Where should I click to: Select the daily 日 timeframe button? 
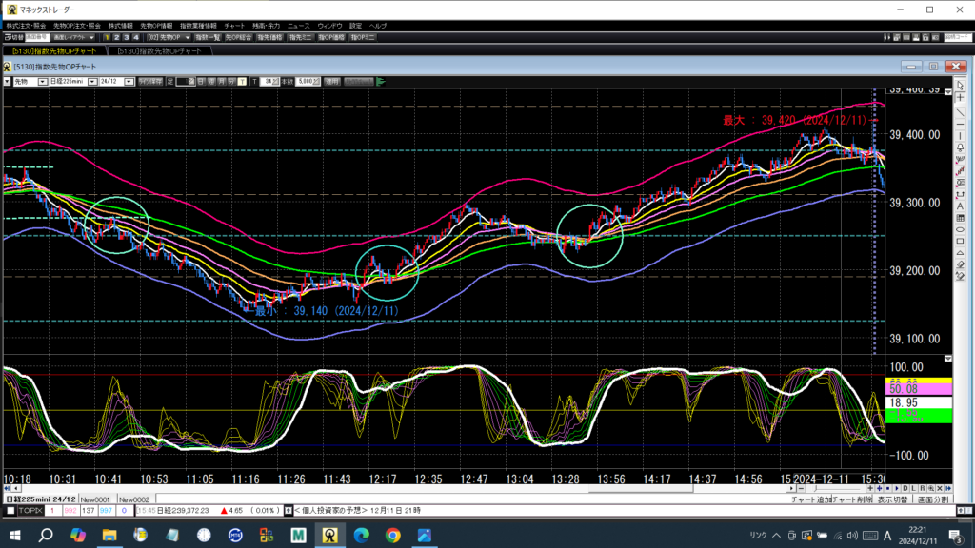[x=202, y=82]
